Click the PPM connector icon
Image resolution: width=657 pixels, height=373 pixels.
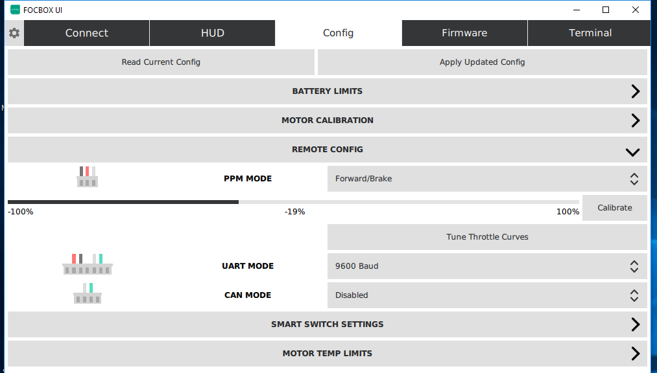click(x=88, y=177)
